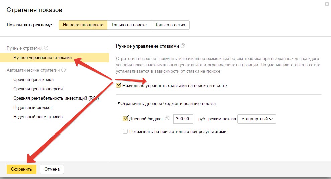Screen dimensions: 331x179
Task: Switch to Только на поиске tab
Action: (129, 25)
